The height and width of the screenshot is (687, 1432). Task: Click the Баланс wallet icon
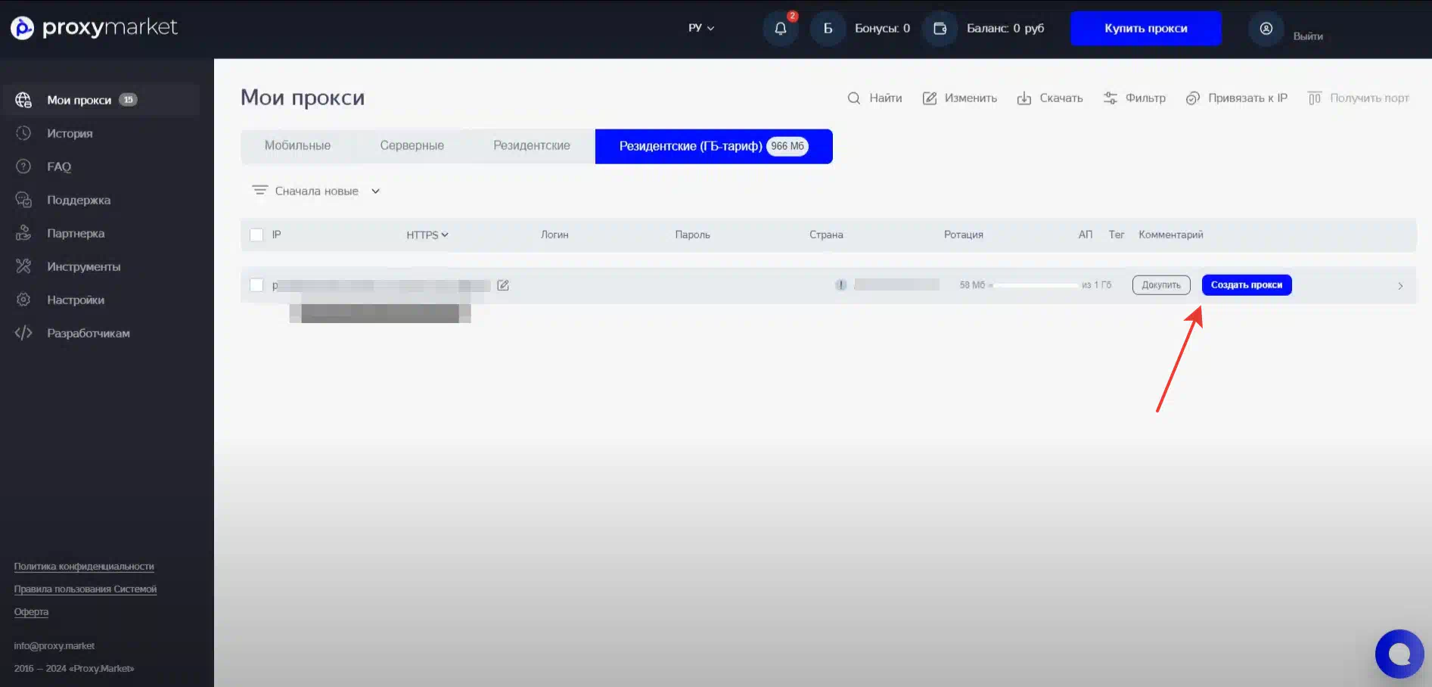(940, 29)
